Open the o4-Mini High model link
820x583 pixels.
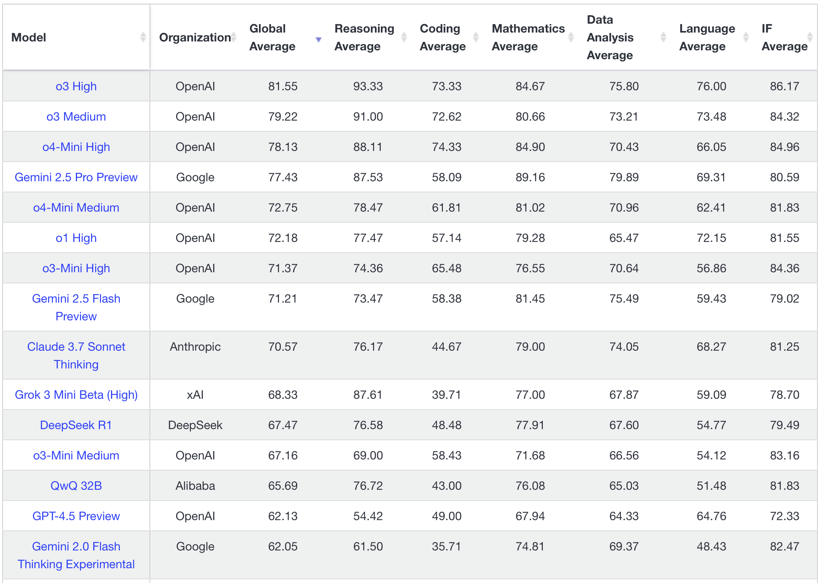76,147
